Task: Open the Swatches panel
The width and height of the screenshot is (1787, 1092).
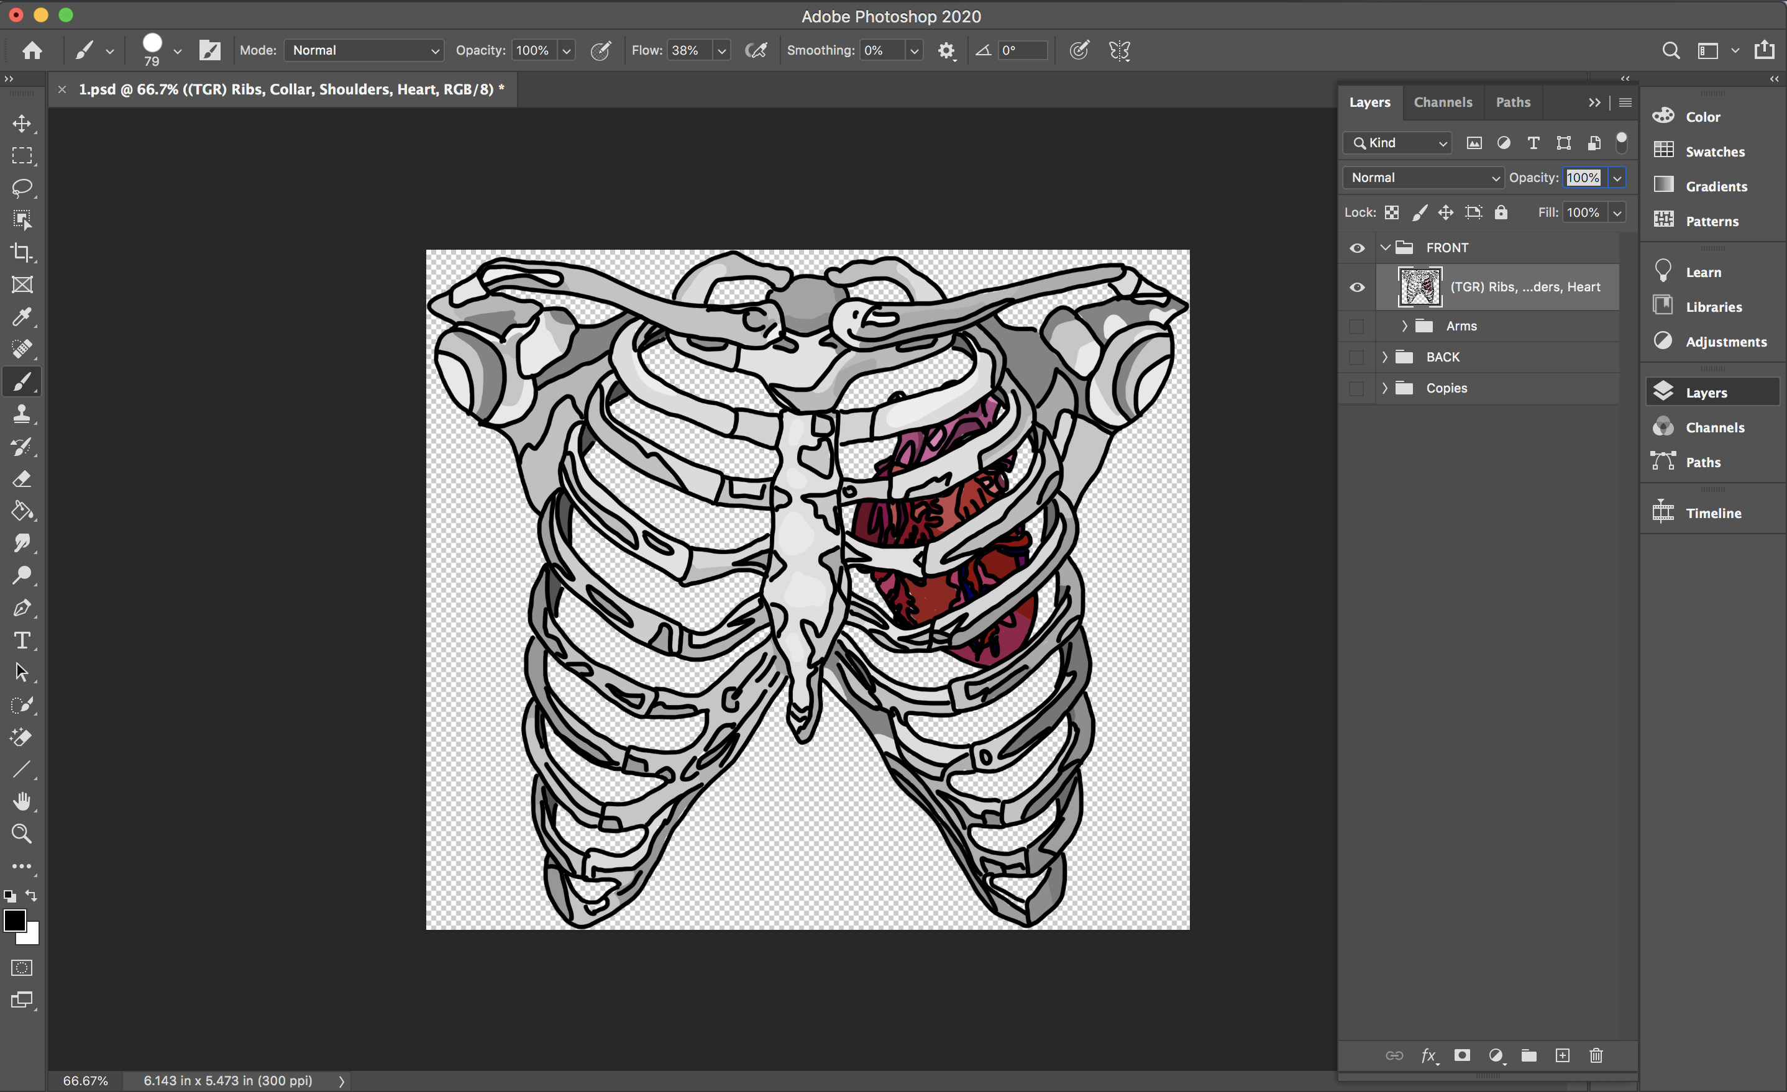Action: click(1714, 152)
